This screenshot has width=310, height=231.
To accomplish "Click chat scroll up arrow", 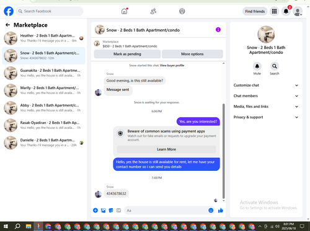I will tap(223, 63).
